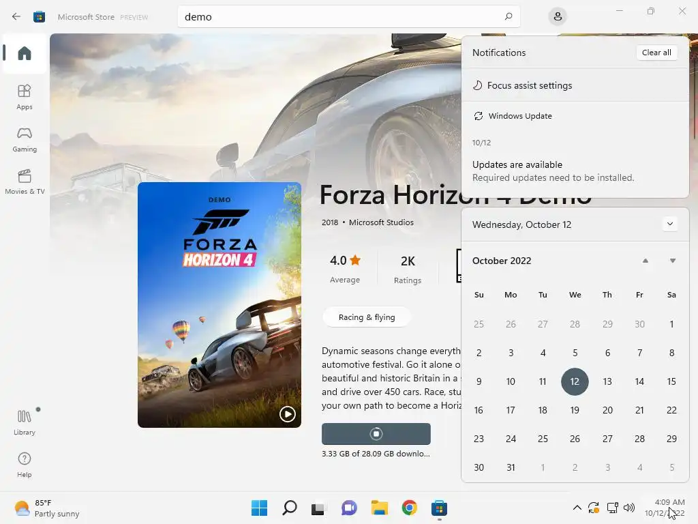
Task: Click the Windows Update notification header
Action: [513, 116]
